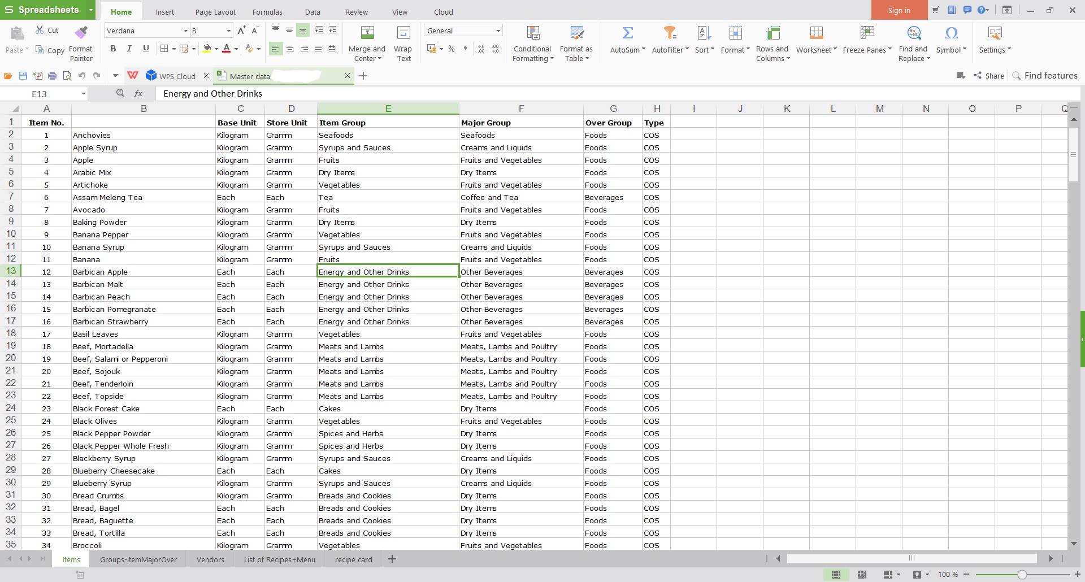Click the increase decimal places icon
The image size is (1085, 582).
(481, 49)
